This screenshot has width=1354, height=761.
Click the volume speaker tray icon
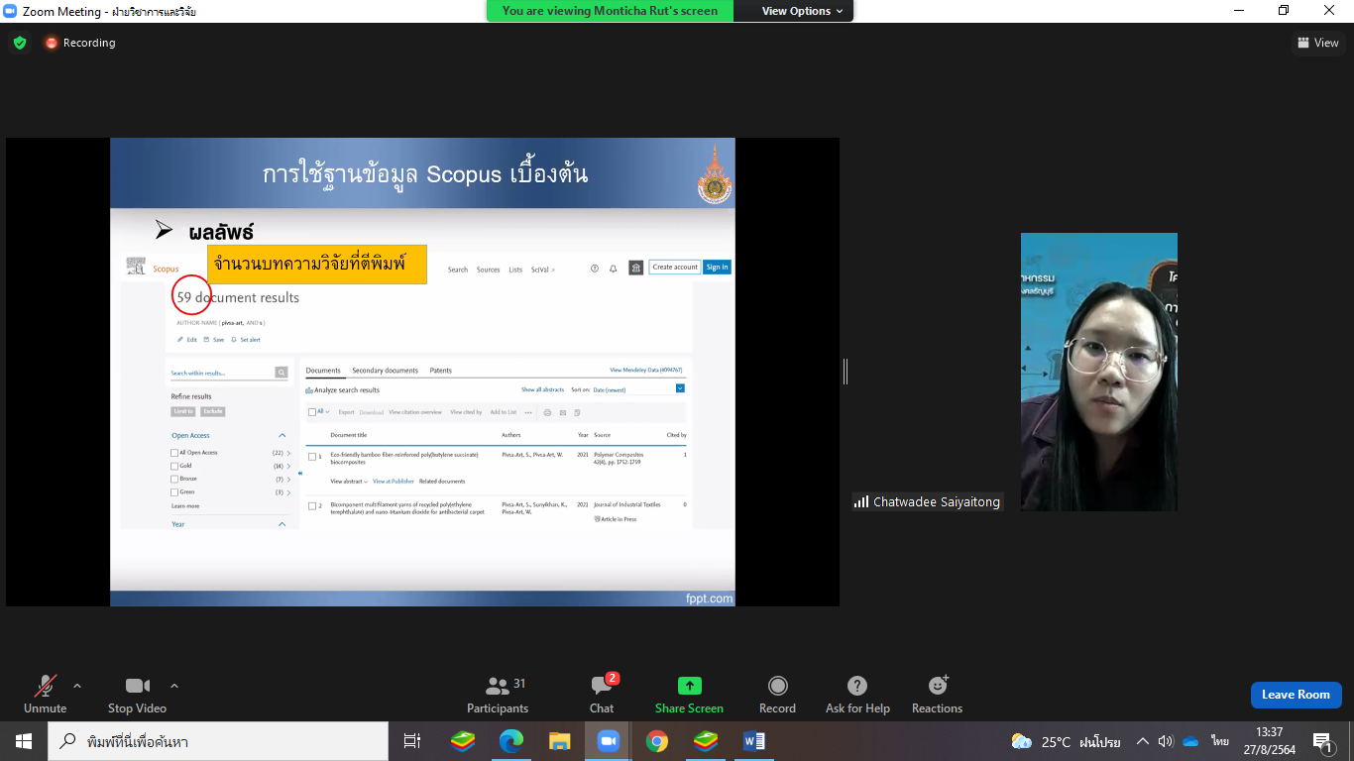tap(1166, 741)
